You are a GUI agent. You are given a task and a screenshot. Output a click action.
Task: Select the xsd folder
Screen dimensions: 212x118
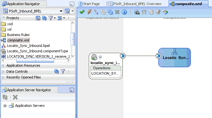pyautogui.click(x=7, y=24)
